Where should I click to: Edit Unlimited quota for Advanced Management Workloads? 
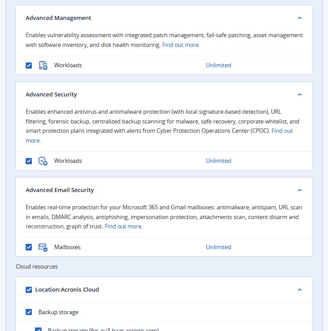(x=218, y=65)
